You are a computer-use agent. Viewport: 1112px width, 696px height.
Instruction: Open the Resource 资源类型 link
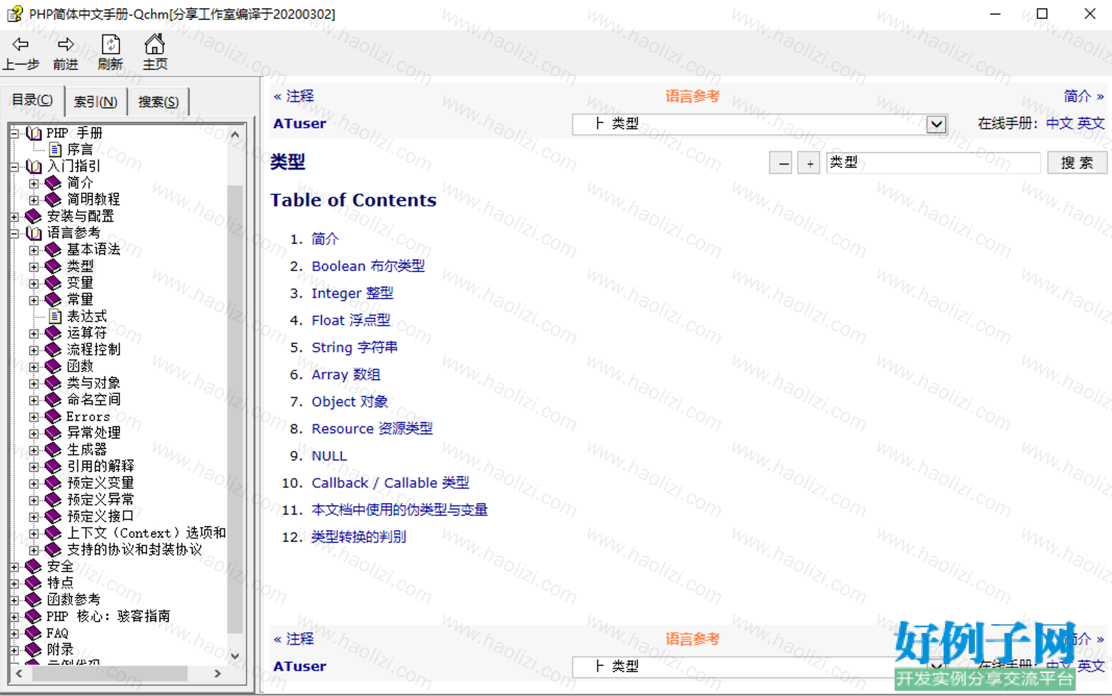372,429
